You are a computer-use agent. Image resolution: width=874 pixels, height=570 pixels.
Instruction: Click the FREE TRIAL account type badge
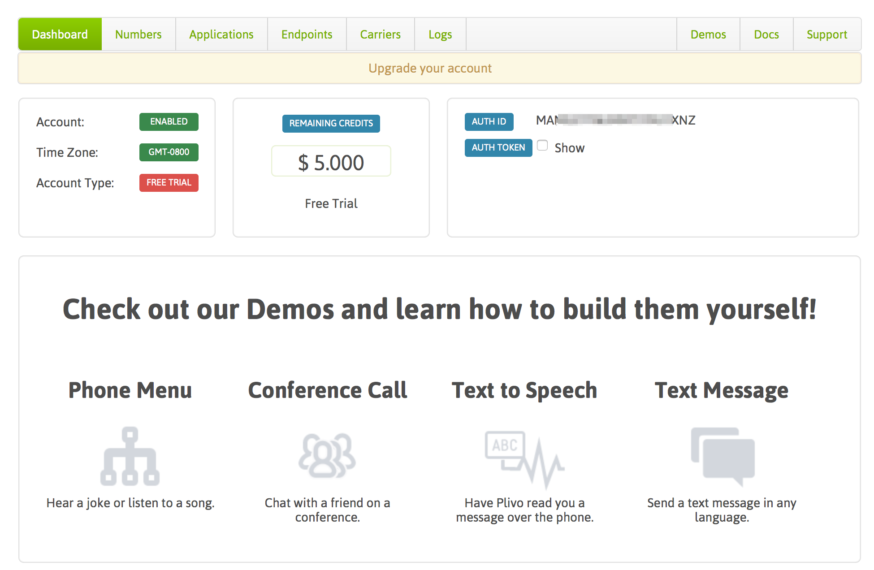pyautogui.click(x=169, y=183)
